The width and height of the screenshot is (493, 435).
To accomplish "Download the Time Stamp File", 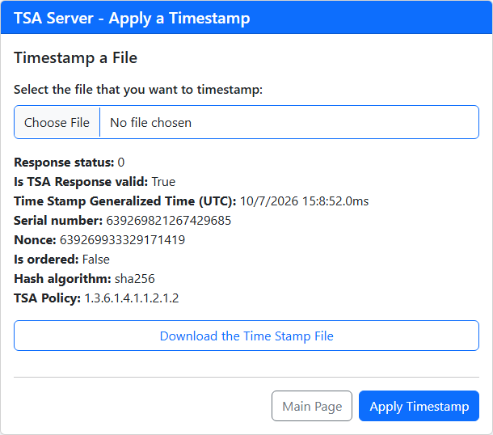I will click(247, 336).
